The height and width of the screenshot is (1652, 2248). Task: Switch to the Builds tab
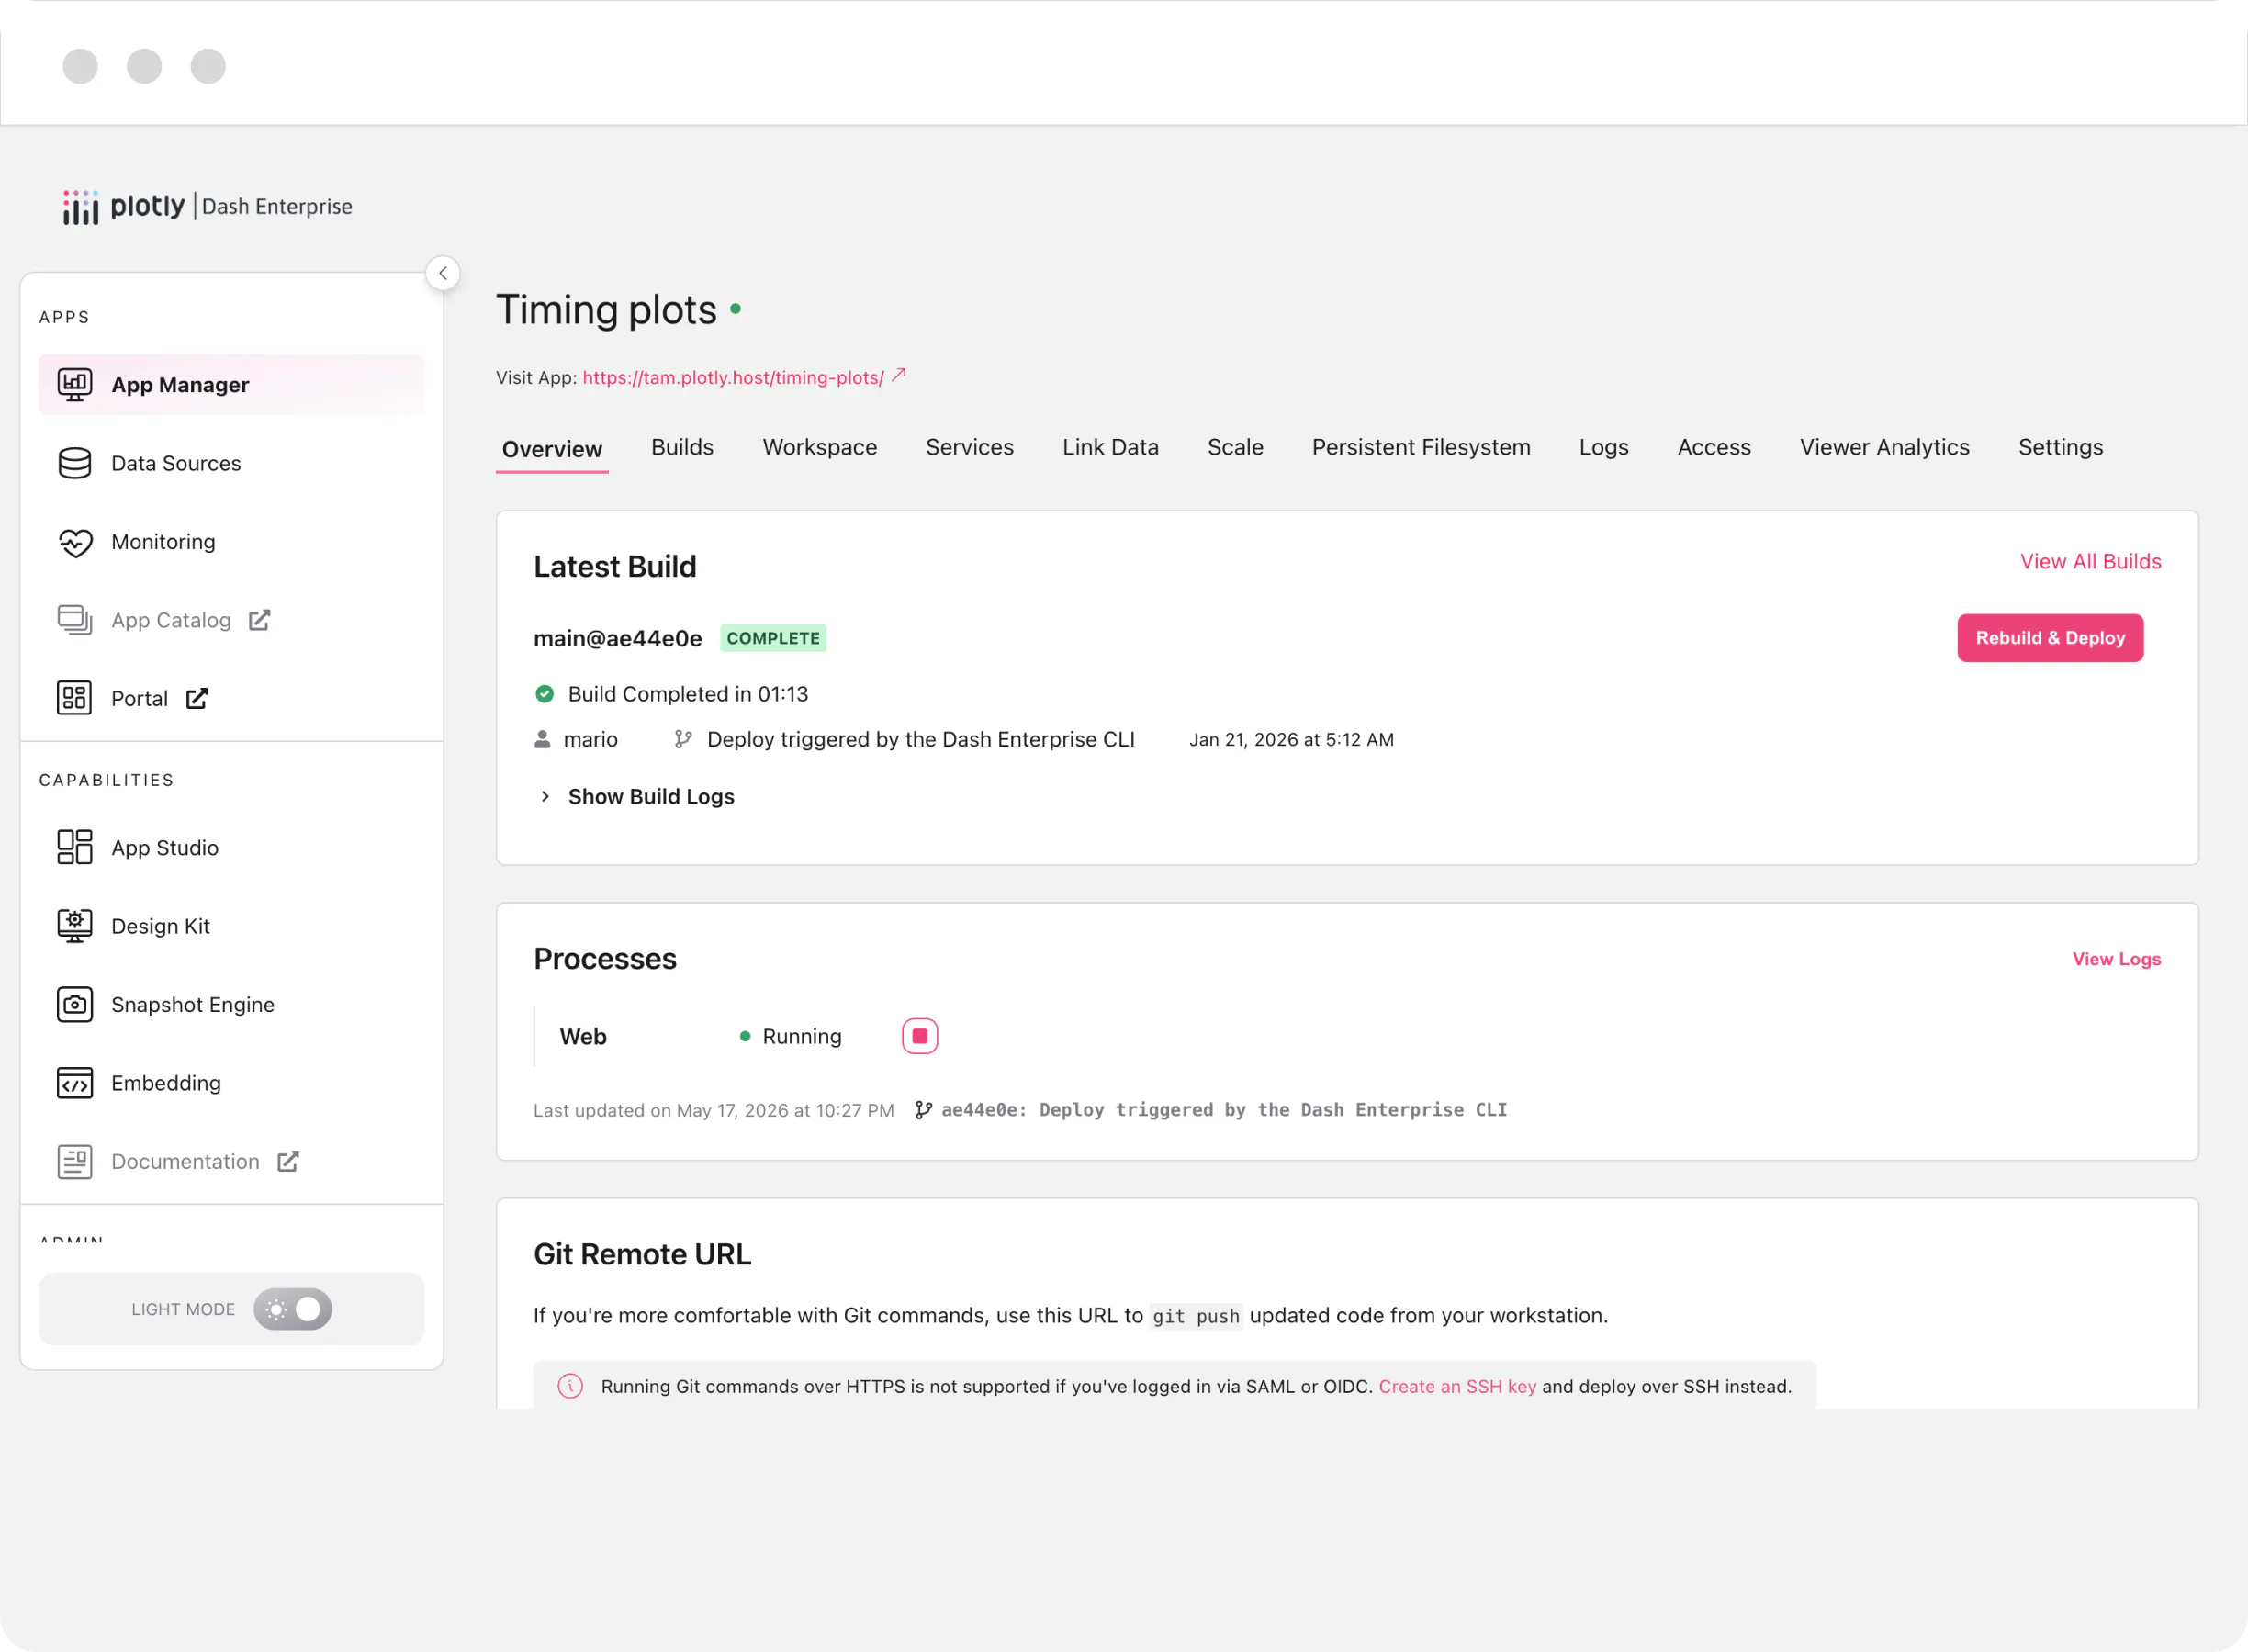(682, 447)
